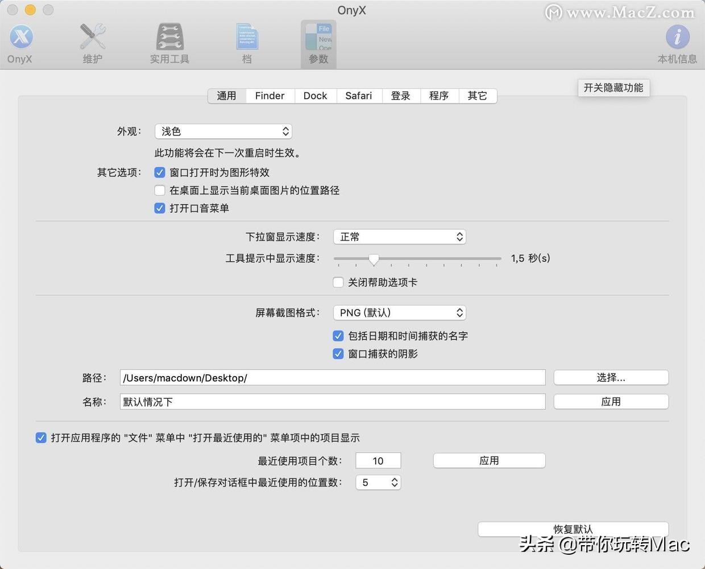Check the 关闭帮助选项卡 checkbox
Viewport: 705px width, 569px height.
tap(338, 282)
